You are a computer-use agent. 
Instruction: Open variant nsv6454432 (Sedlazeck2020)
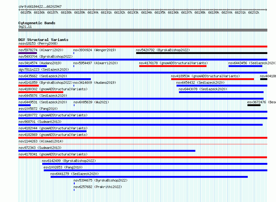point(200,83)
